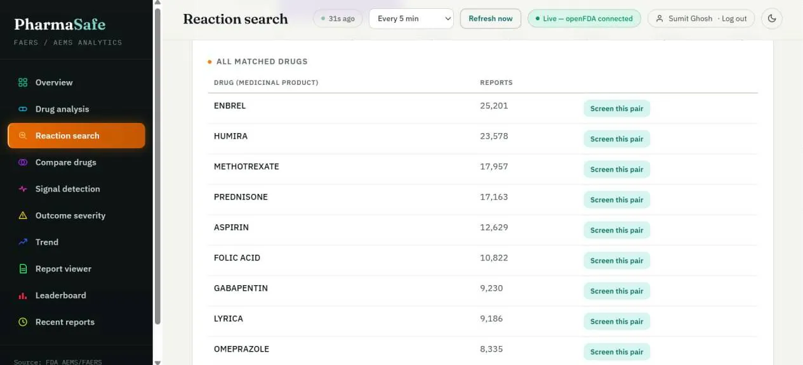Click the 17,163 report count
The height and width of the screenshot is (365, 803).
[x=494, y=197]
